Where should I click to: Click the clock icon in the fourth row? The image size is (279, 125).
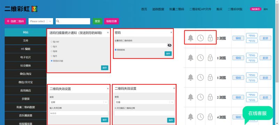click(x=200, y=97)
